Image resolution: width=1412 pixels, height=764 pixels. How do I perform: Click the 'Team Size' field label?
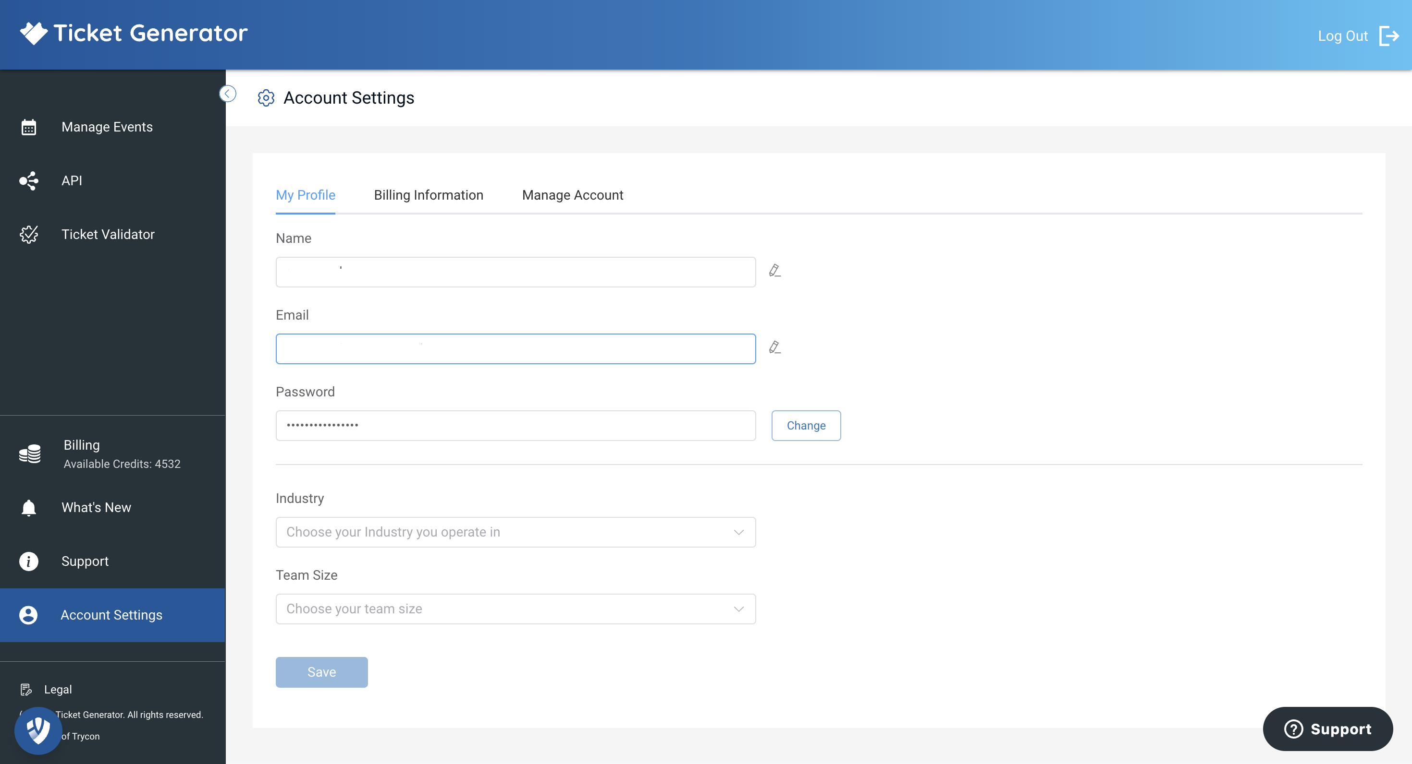[307, 575]
